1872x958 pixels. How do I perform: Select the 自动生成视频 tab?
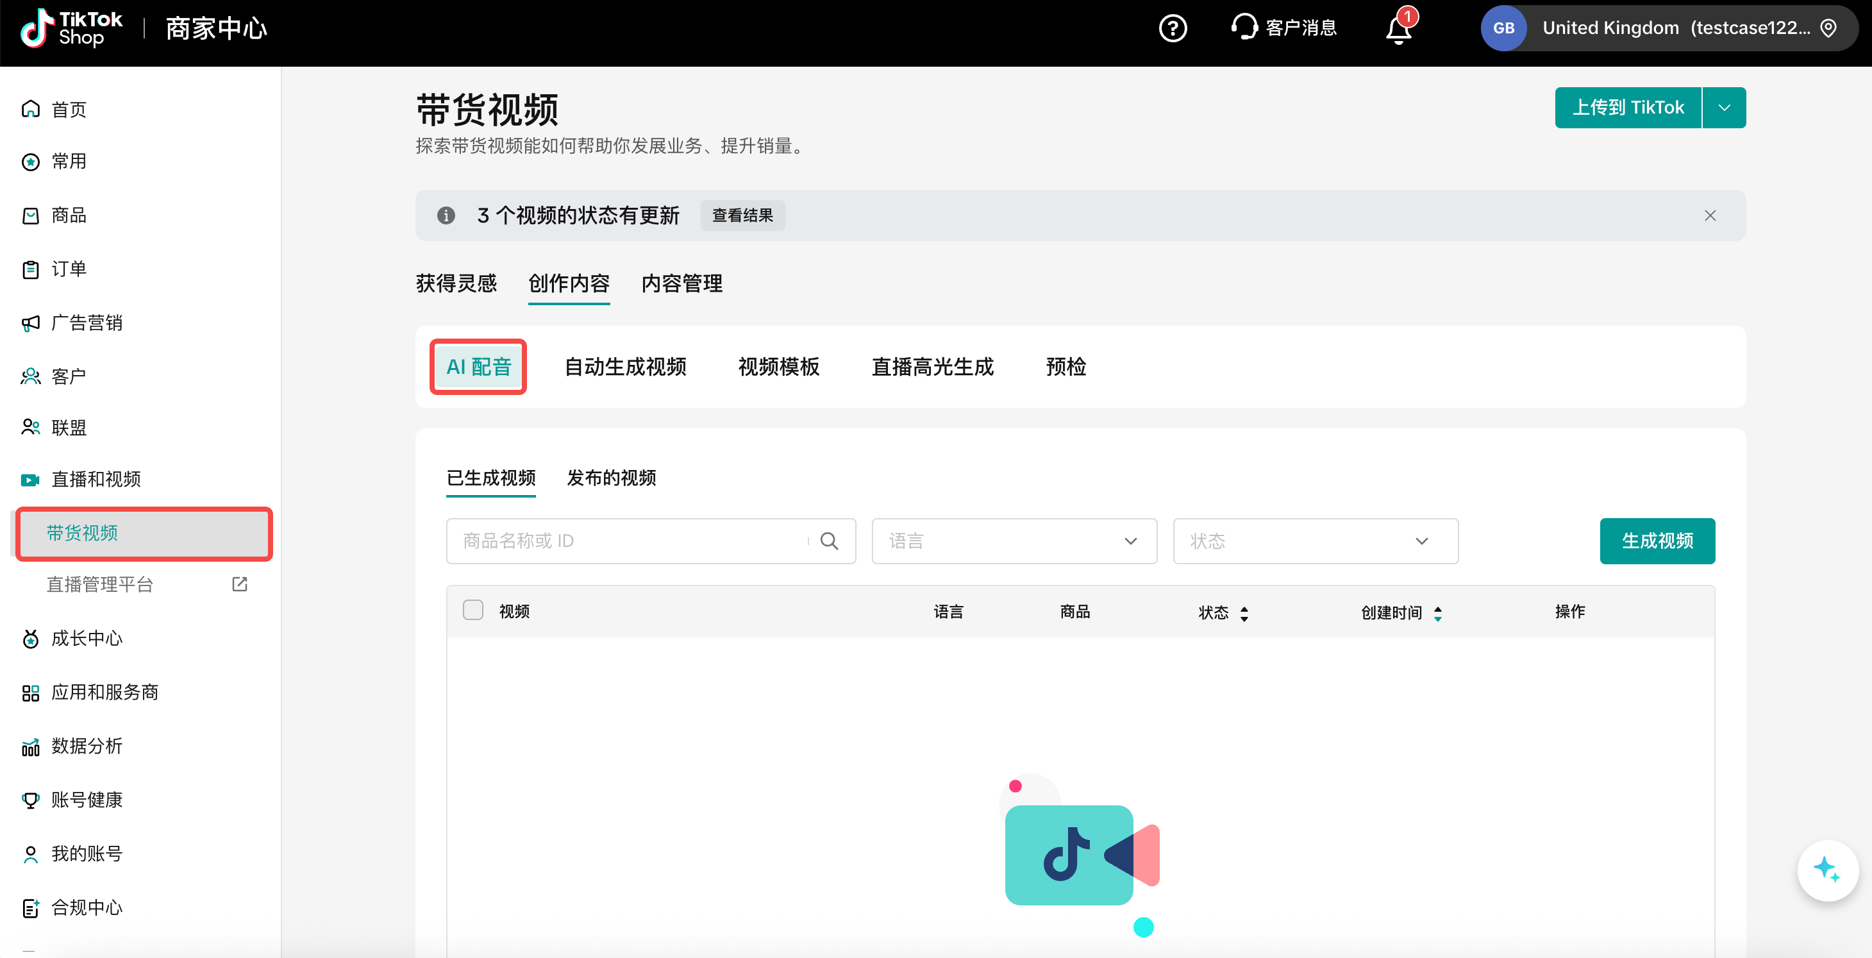point(625,367)
